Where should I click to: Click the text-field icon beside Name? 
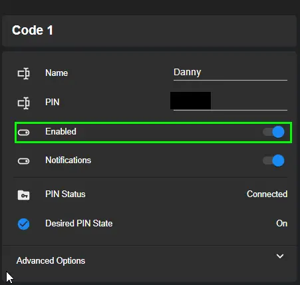[x=24, y=73]
